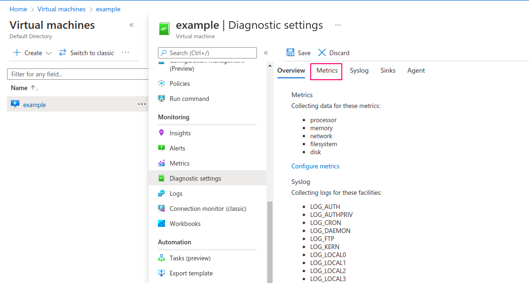Image resolution: width=529 pixels, height=283 pixels.
Task: Click the sidebar scrollbar thumb
Action: tap(270, 242)
